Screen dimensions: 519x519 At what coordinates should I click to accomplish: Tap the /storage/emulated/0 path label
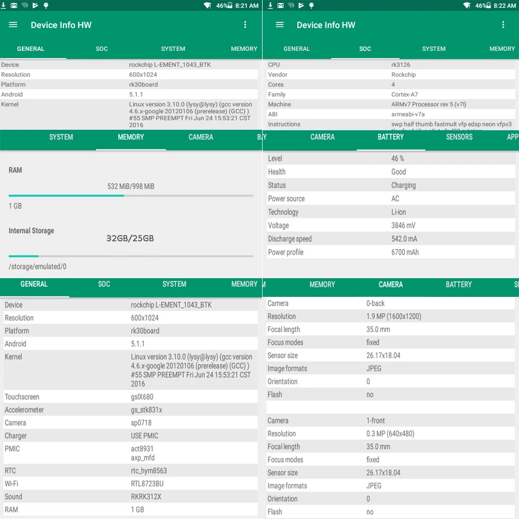37,266
